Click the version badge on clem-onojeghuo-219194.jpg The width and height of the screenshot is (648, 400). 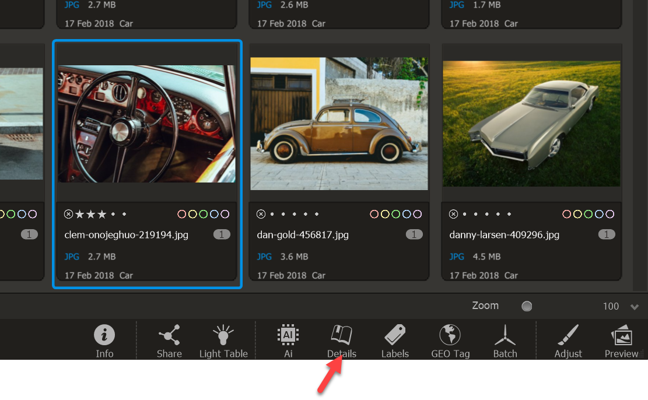pyautogui.click(x=222, y=234)
